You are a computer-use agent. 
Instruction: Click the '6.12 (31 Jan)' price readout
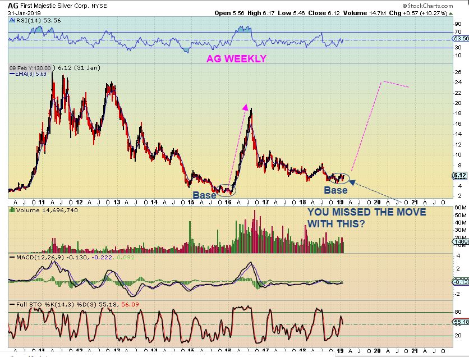coord(79,67)
